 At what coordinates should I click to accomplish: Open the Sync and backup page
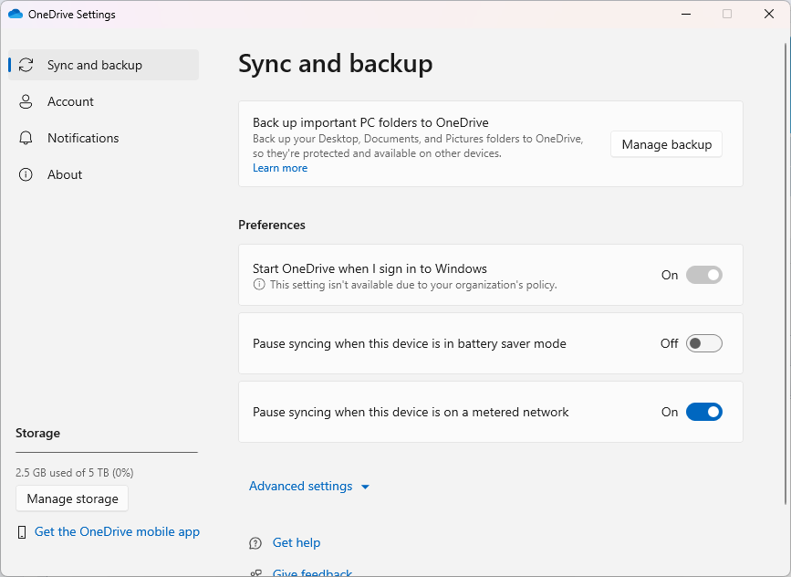103,65
